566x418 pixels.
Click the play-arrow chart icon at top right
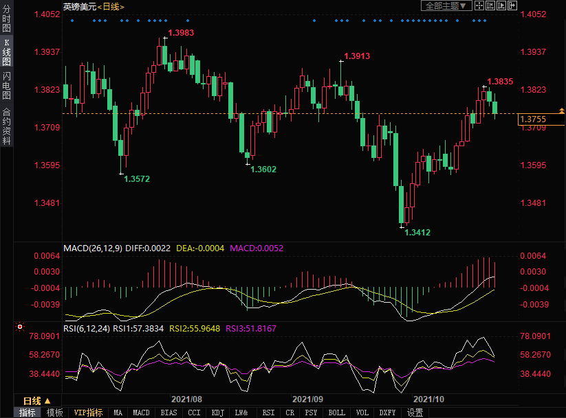501,5
